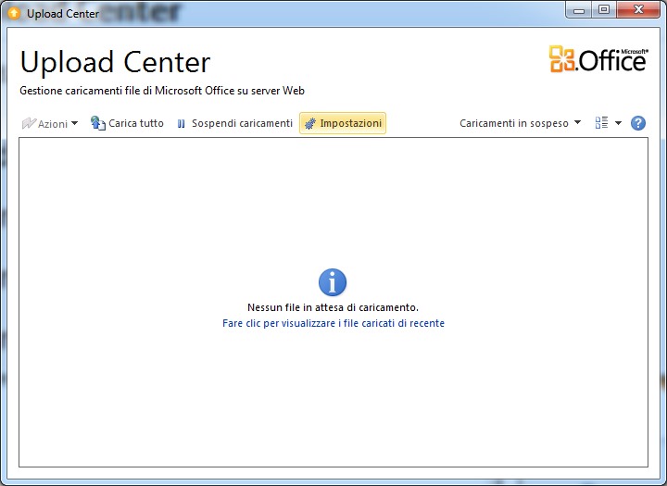Click the Upload Center title bar icon

[x=14, y=14]
